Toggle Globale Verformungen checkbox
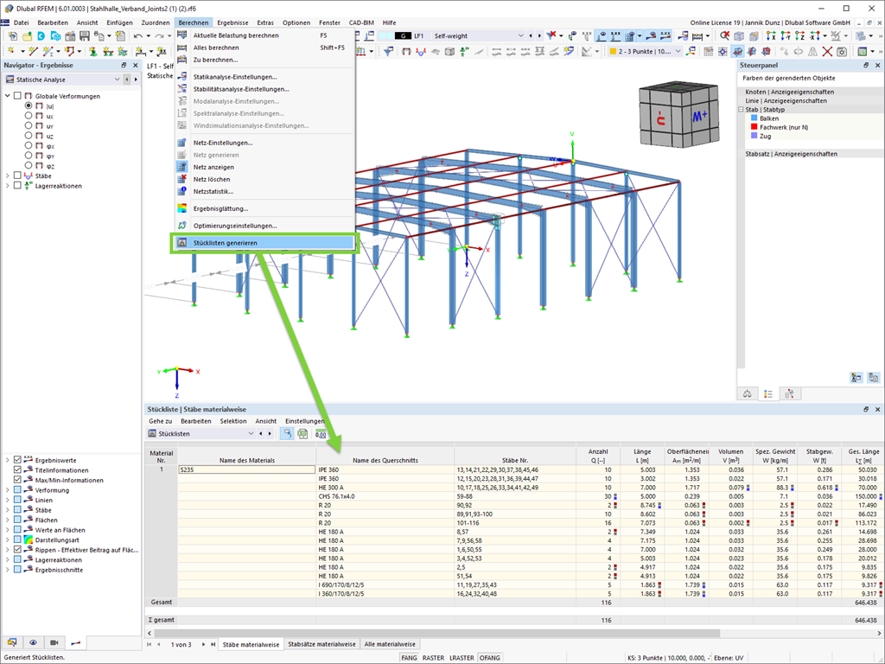This screenshot has width=885, height=664. tap(17, 95)
